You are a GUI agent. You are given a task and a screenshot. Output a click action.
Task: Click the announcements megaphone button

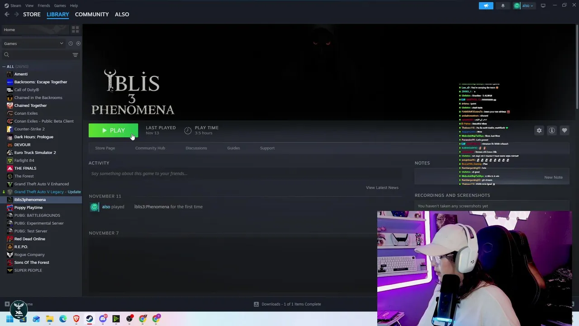tap(486, 5)
